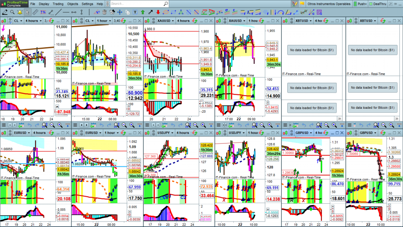
Task: Click the Otros Instrumentos Operables button
Action: [329, 4]
